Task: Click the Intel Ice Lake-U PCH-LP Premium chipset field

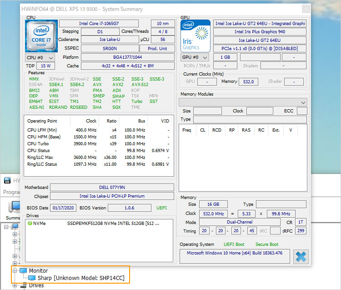Action: point(112,196)
